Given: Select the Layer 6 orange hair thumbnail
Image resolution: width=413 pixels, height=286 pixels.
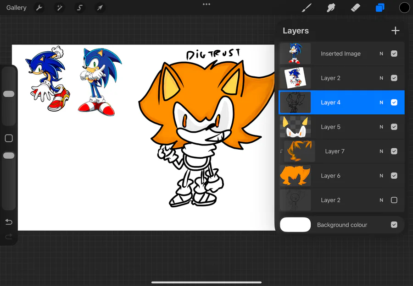Looking at the screenshot, I should click(x=295, y=176).
